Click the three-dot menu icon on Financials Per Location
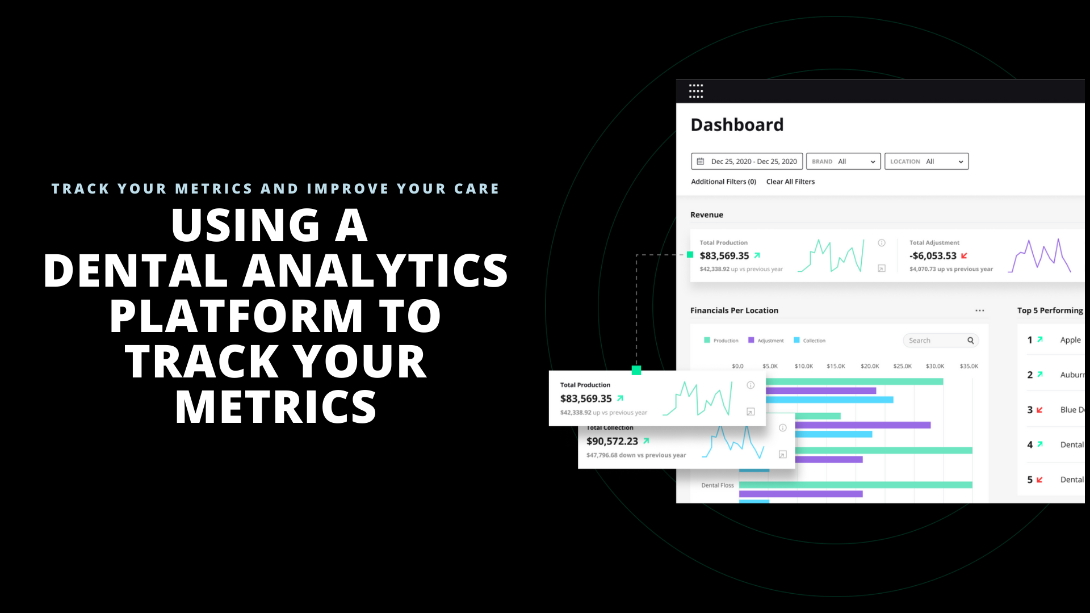The height and width of the screenshot is (613, 1090). (x=980, y=310)
